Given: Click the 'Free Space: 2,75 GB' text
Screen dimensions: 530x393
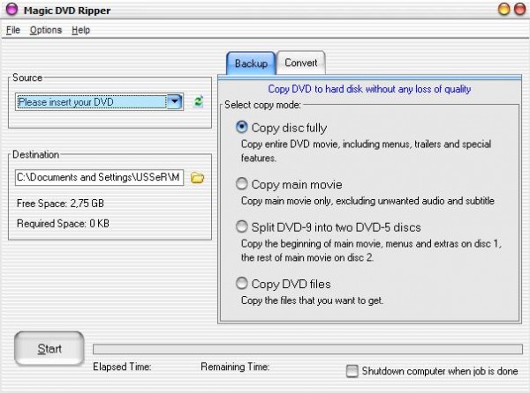Looking at the screenshot, I should click(60, 204).
